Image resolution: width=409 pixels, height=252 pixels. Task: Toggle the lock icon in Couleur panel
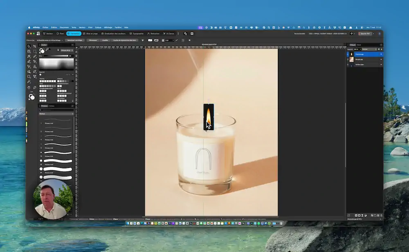(58, 50)
